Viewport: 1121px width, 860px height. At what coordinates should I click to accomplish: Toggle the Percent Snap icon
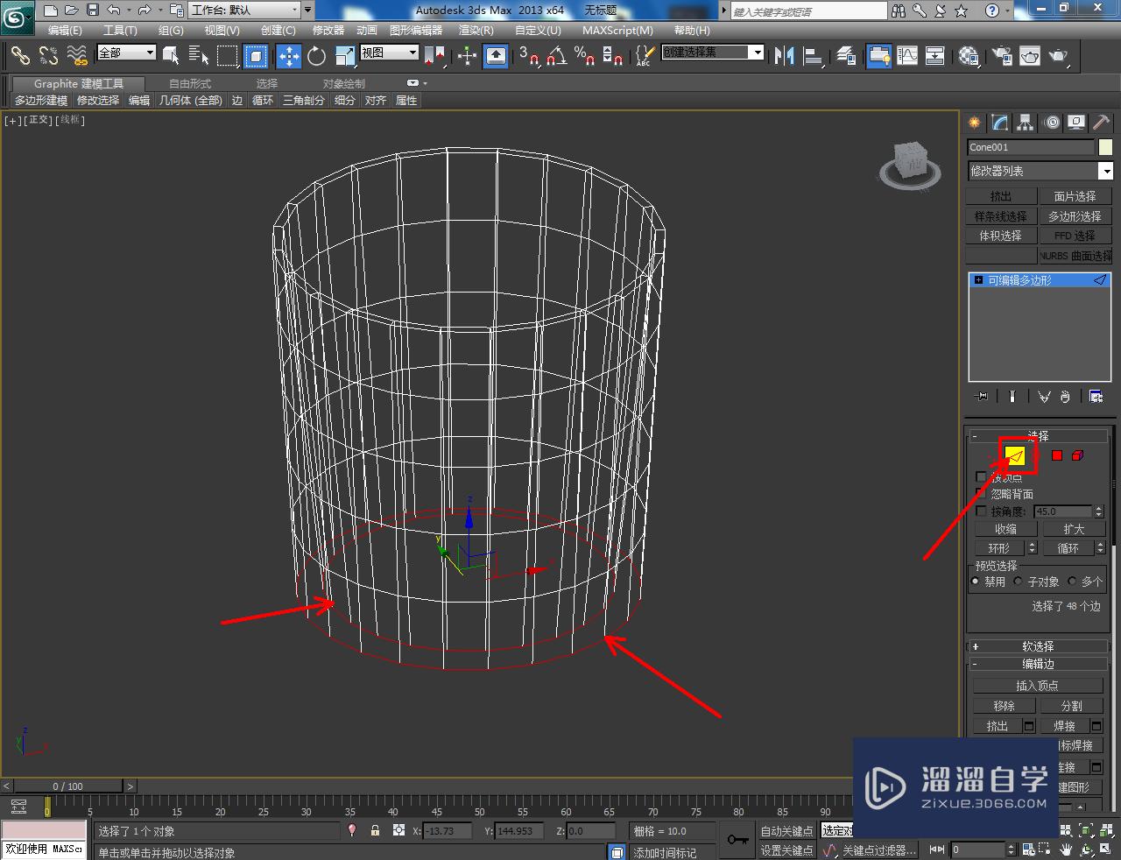(584, 56)
